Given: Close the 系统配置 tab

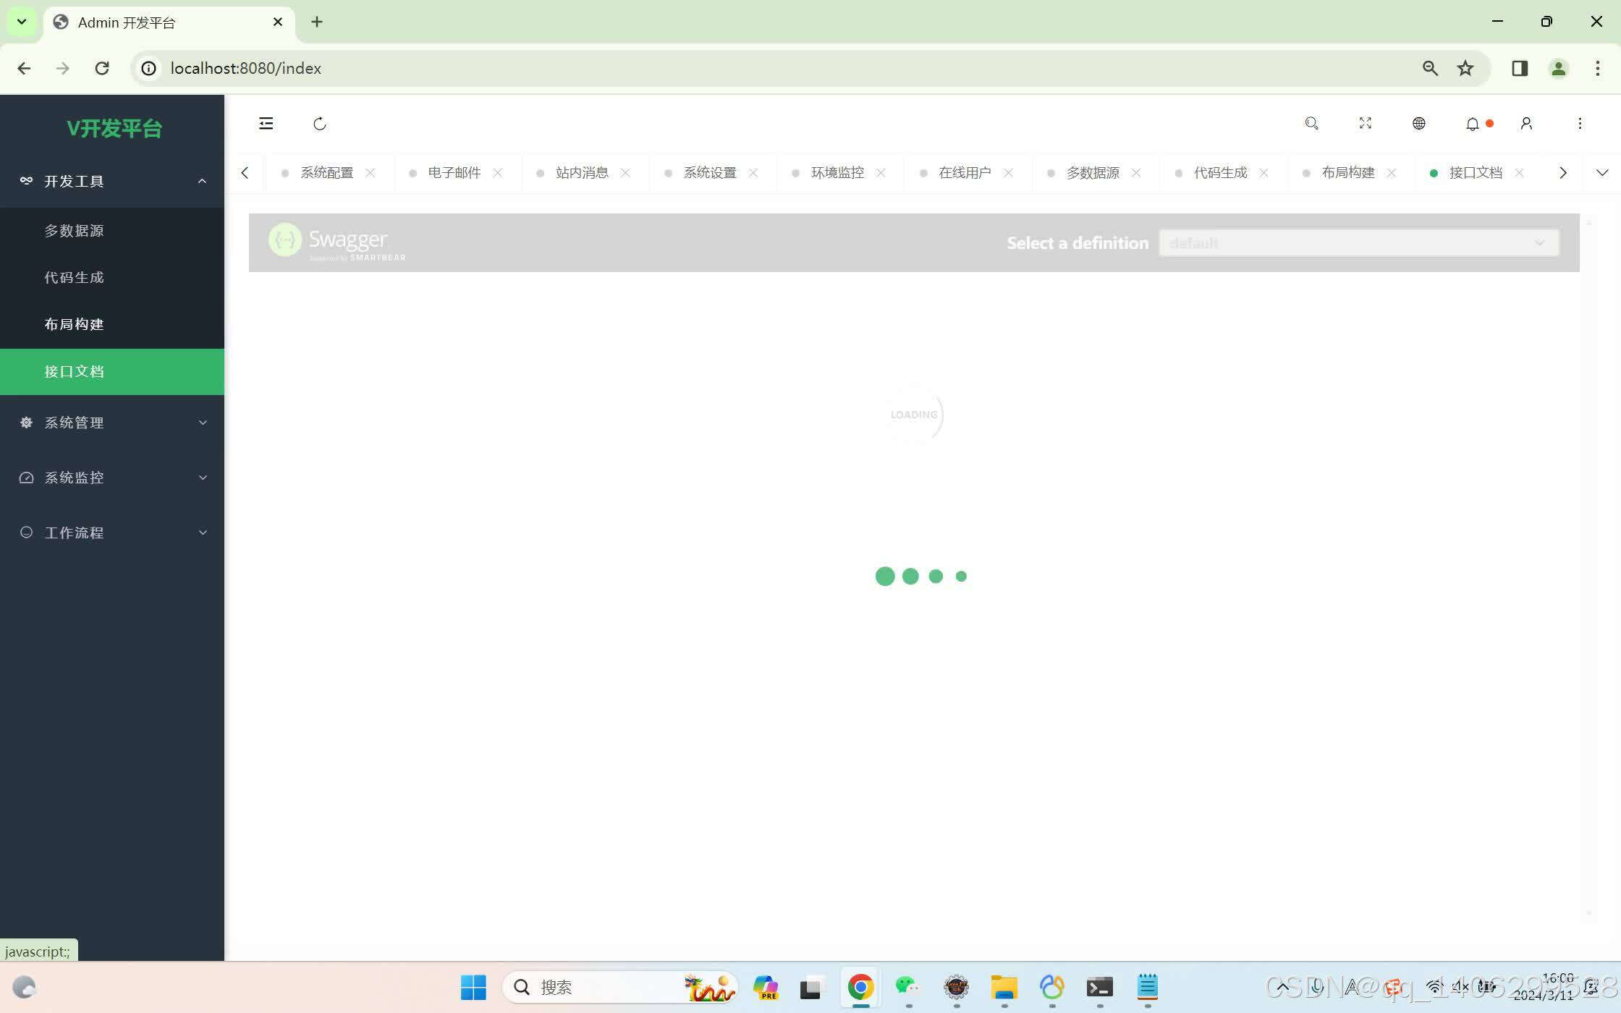Looking at the screenshot, I should [x=371, y=173].
